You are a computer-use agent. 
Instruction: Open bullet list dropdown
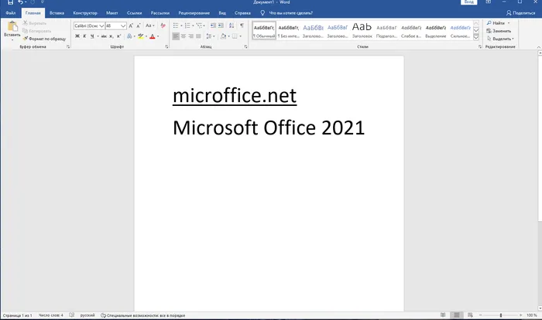tap(181, 26)
